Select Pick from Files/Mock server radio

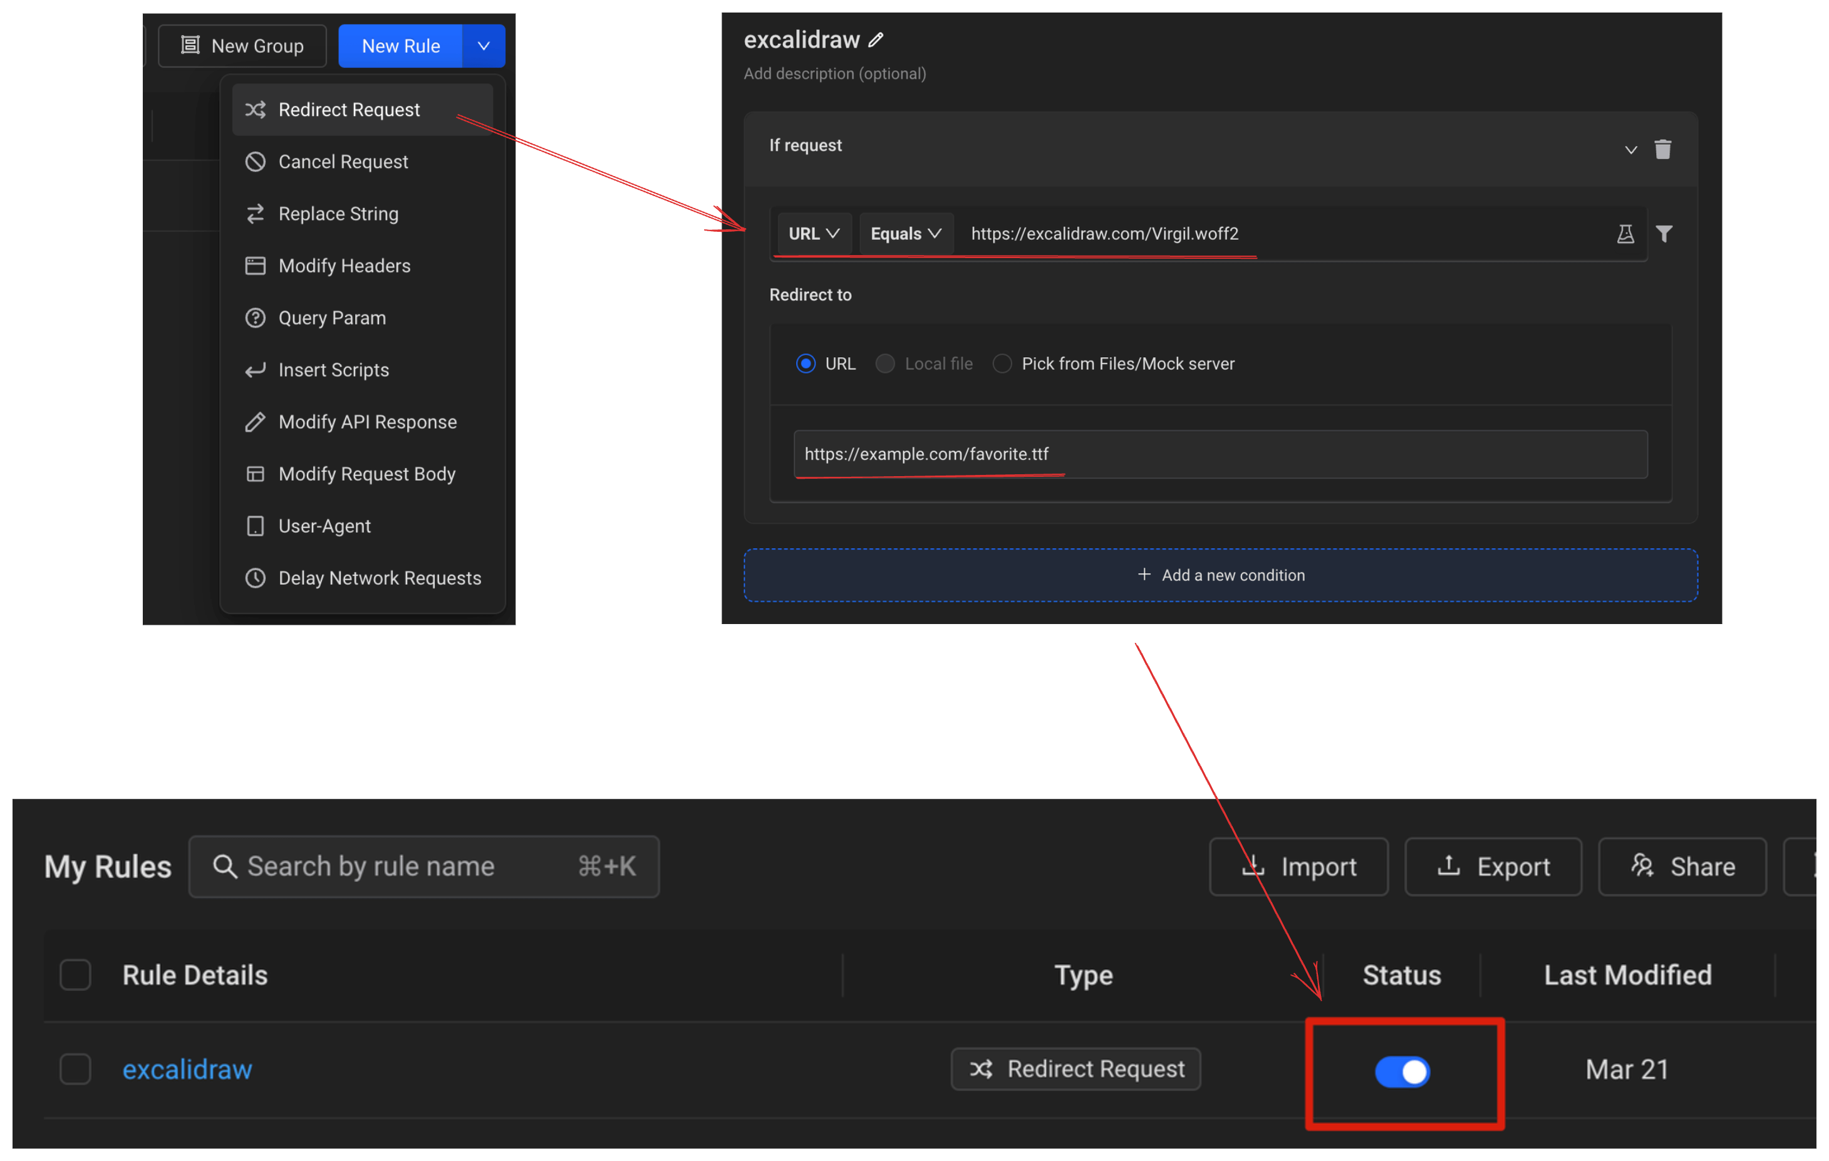click(1003, 364)
